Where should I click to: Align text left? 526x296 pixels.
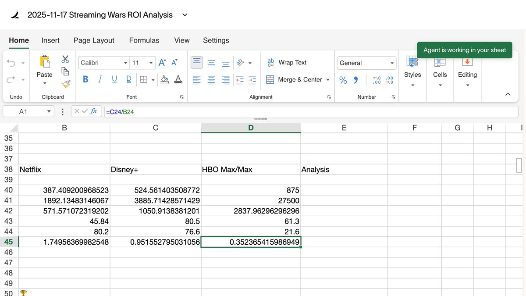197,80
